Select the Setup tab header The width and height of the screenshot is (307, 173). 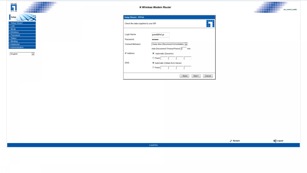[23, 17]
